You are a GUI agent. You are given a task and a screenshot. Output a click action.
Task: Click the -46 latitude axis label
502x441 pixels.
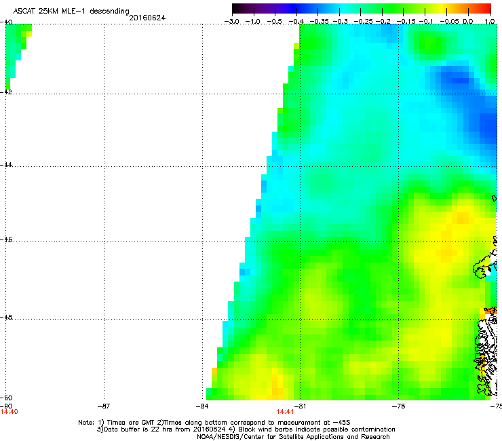coord(6,239)
